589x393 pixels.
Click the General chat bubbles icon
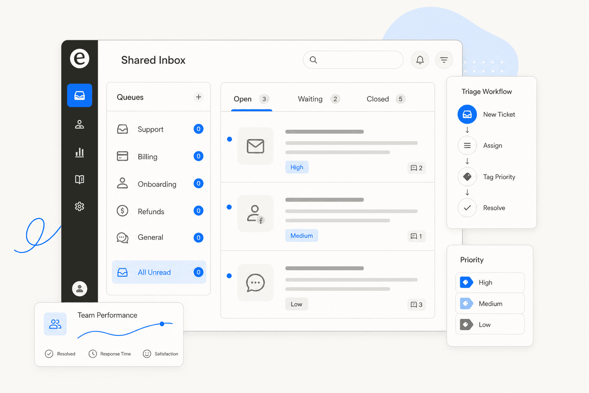click(x=122, y=238)
